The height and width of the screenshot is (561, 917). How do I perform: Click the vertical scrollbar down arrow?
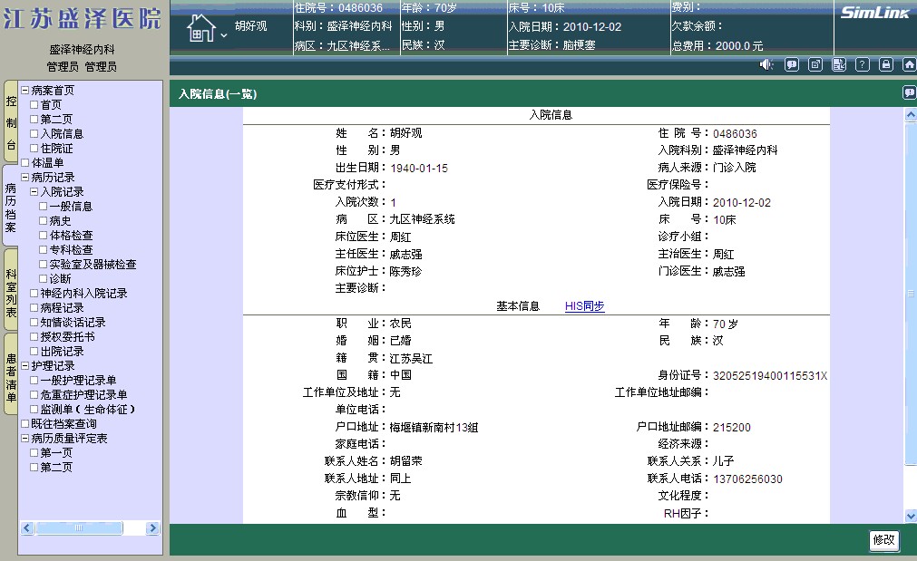tap(910, 515)
